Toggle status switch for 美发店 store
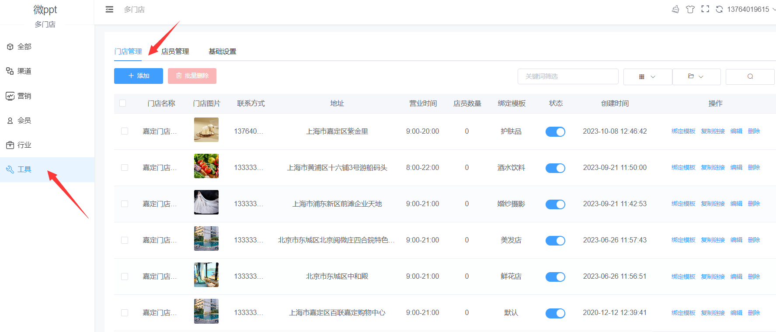776x332 pixels. [555, 241]
